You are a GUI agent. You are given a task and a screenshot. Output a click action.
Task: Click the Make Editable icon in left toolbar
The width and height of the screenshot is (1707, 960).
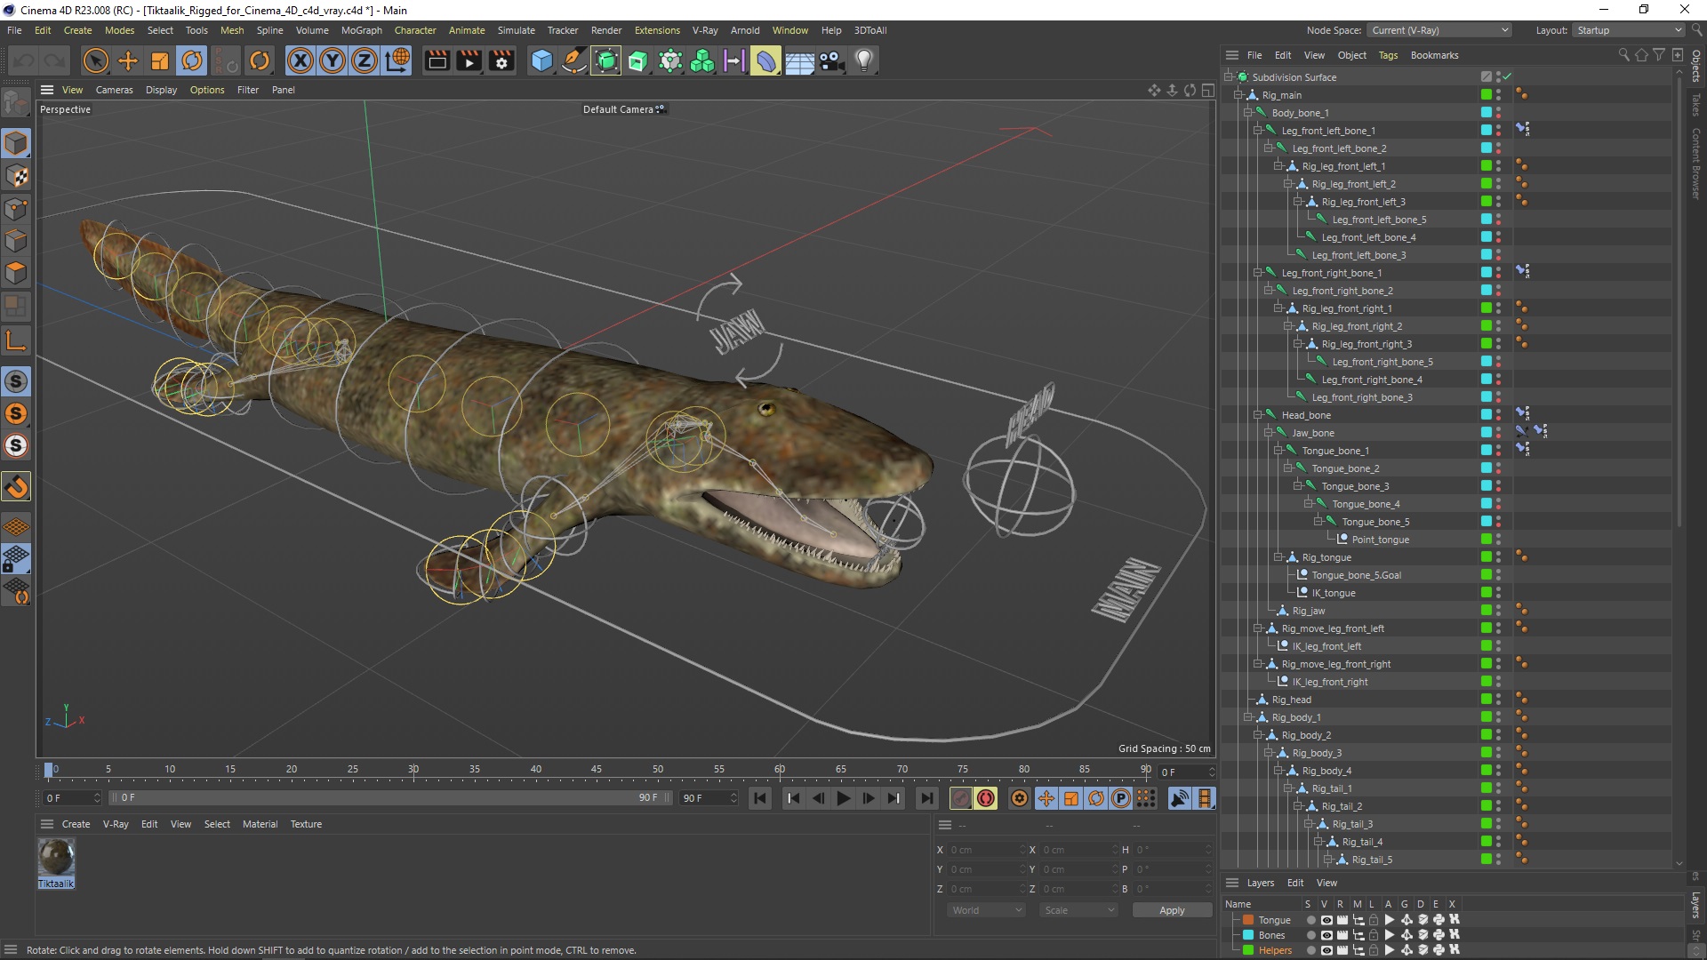pos(16,103)
